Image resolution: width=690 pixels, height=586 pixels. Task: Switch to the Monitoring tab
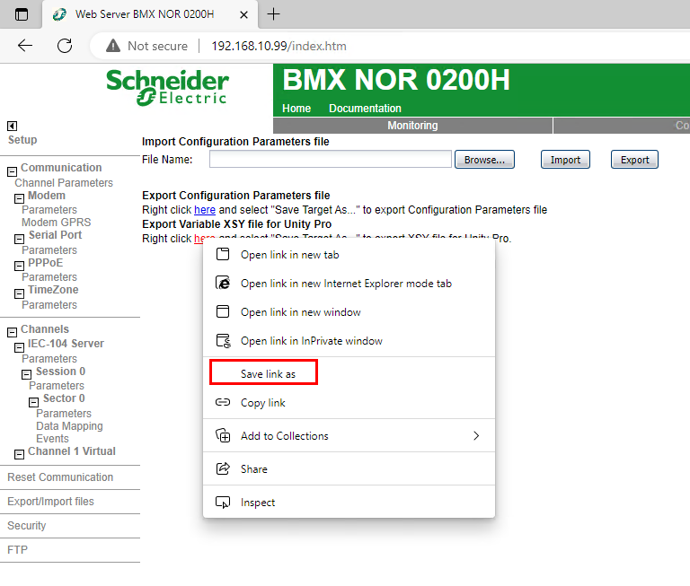point(412,126)
